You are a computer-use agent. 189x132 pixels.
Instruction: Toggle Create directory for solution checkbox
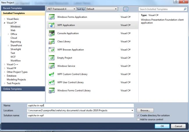(x=138, y=115)
